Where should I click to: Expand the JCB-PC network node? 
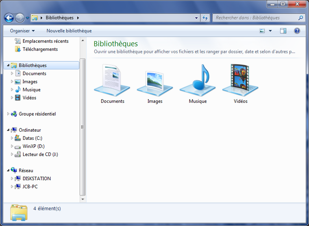(x=12, y=187)
